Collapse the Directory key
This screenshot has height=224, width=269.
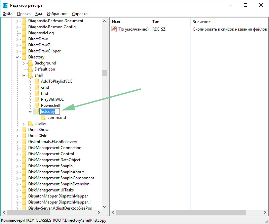(17, 57)
